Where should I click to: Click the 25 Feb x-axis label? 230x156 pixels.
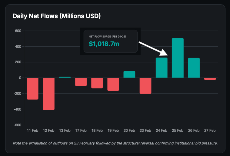coord(178,131)
